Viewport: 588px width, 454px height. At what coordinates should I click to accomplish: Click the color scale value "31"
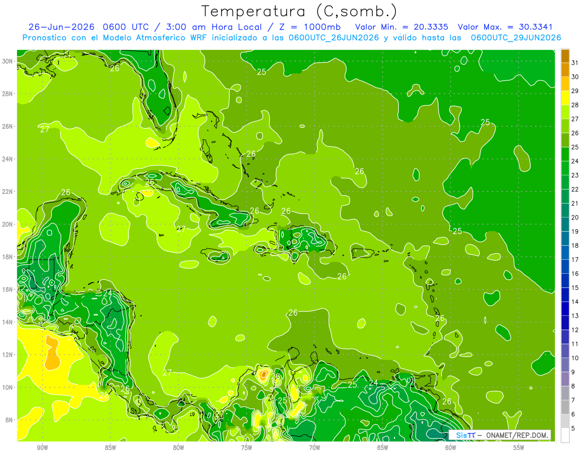tap(575, 63)
